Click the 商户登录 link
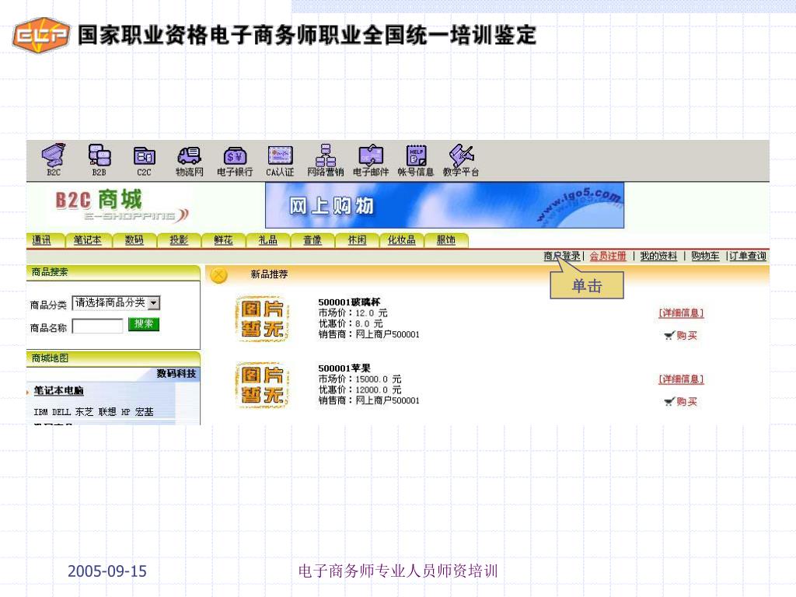 [x=562, y=256]
